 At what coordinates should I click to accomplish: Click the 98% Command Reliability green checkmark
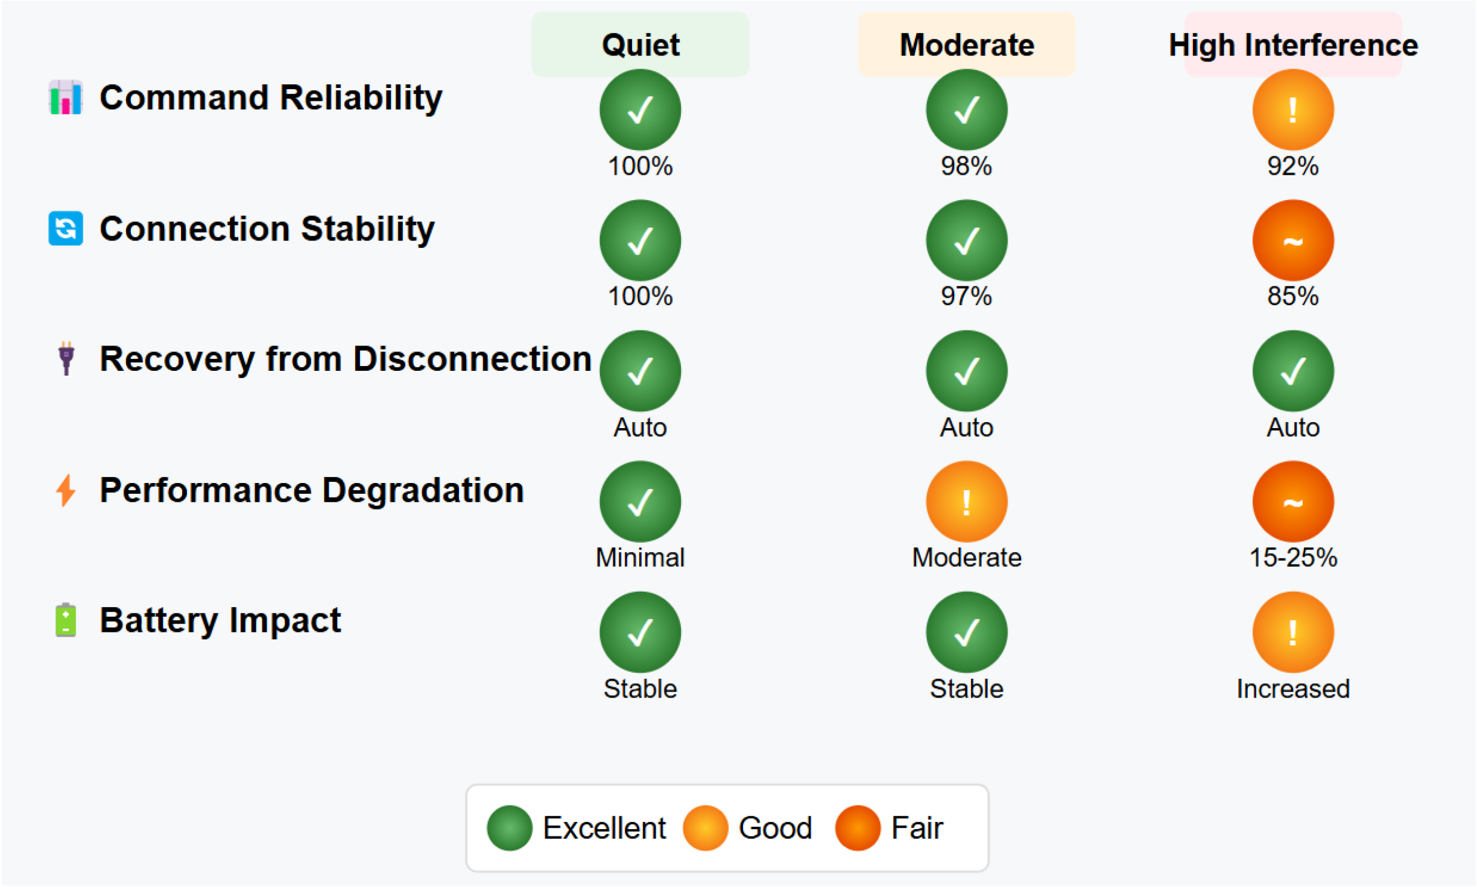point(966,110)
